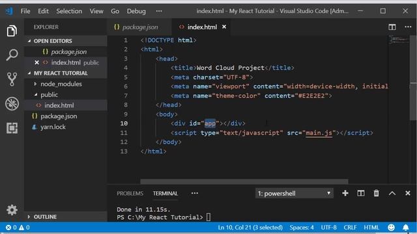Maximize panel with up chevron
This screenshot has height=234, width=417.
(392, 194)
